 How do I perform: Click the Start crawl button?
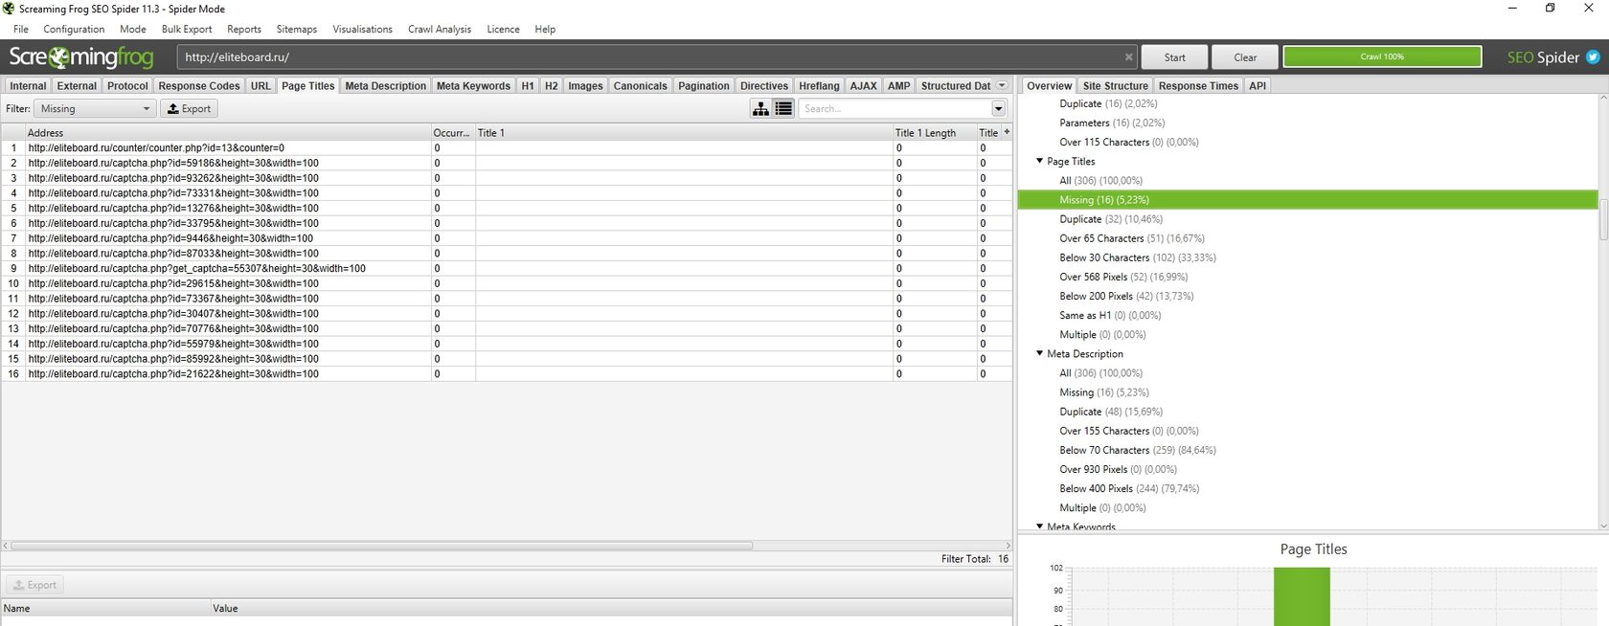(x=1174, y=57)
